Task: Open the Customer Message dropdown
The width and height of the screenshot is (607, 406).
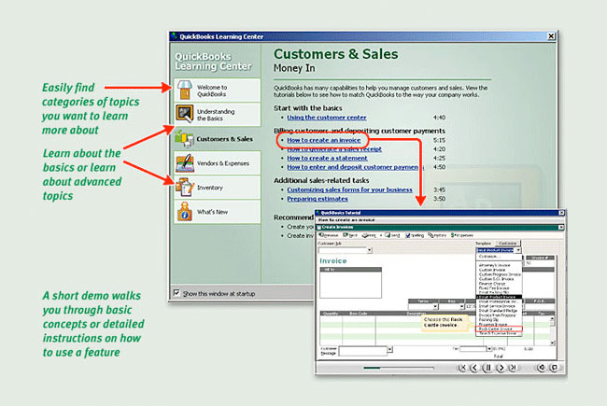Action: click(x=389, y=349)
